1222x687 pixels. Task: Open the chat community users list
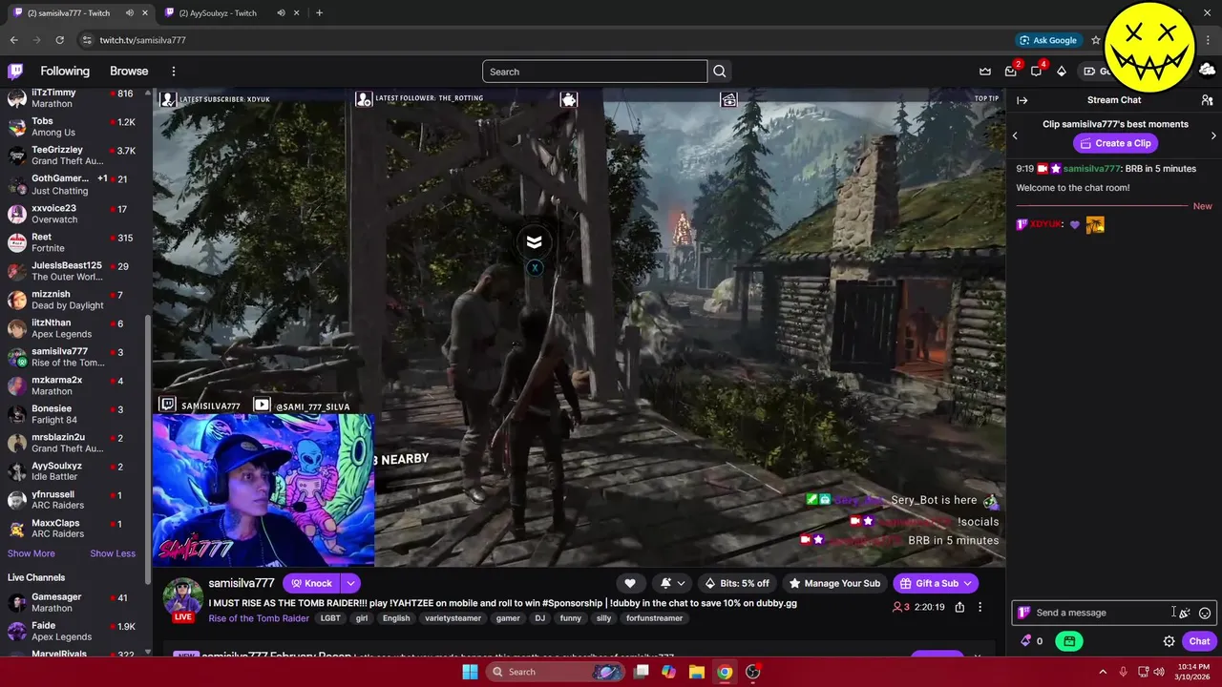coord(1207,100)
